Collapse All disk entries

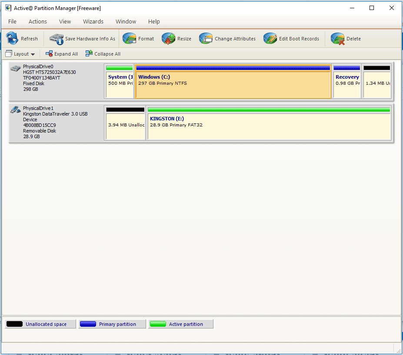103,54
